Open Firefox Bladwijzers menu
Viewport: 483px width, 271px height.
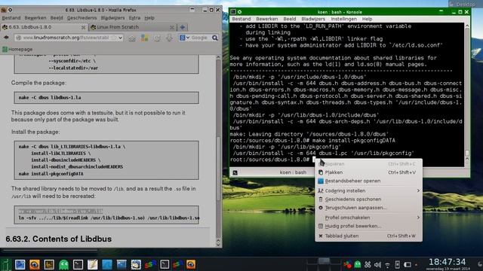click(112, 18)
